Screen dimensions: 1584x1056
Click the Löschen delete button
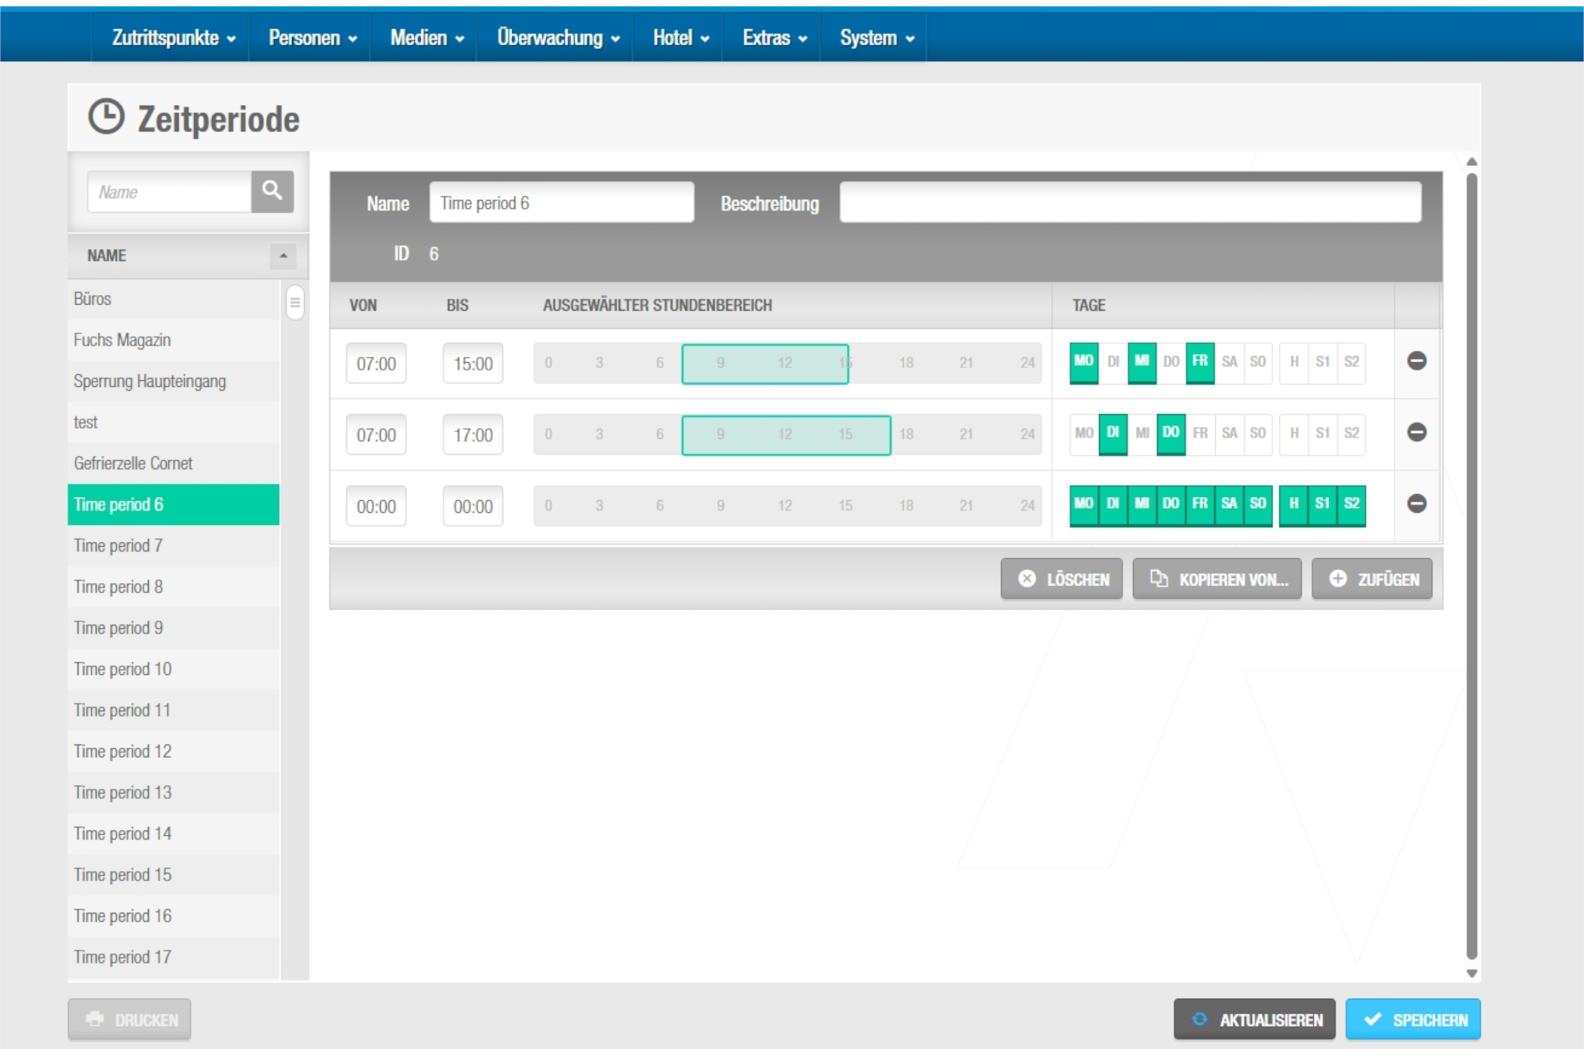tap(1061, 579)
